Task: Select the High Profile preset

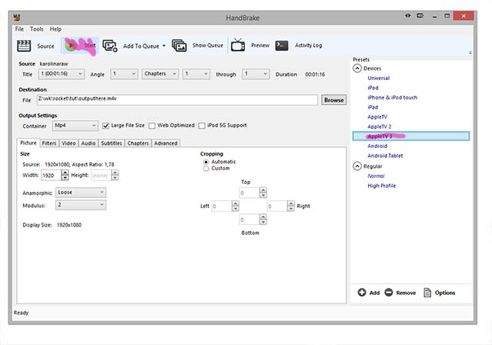Action: (382, 186)
